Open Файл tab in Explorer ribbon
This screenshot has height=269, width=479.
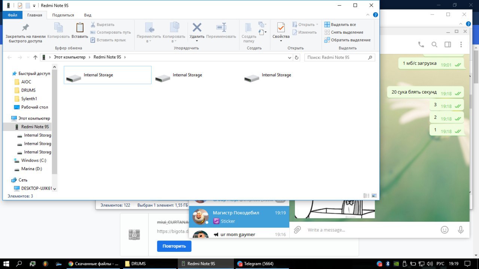coord(13,15)
